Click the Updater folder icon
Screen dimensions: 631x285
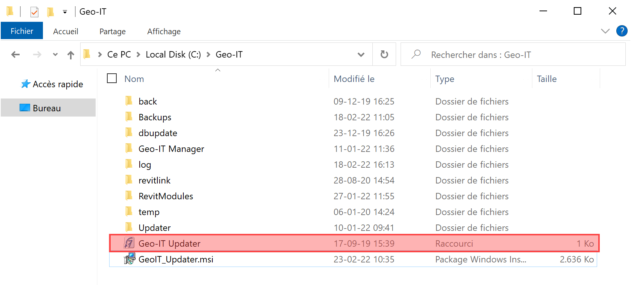pos(129,227)
